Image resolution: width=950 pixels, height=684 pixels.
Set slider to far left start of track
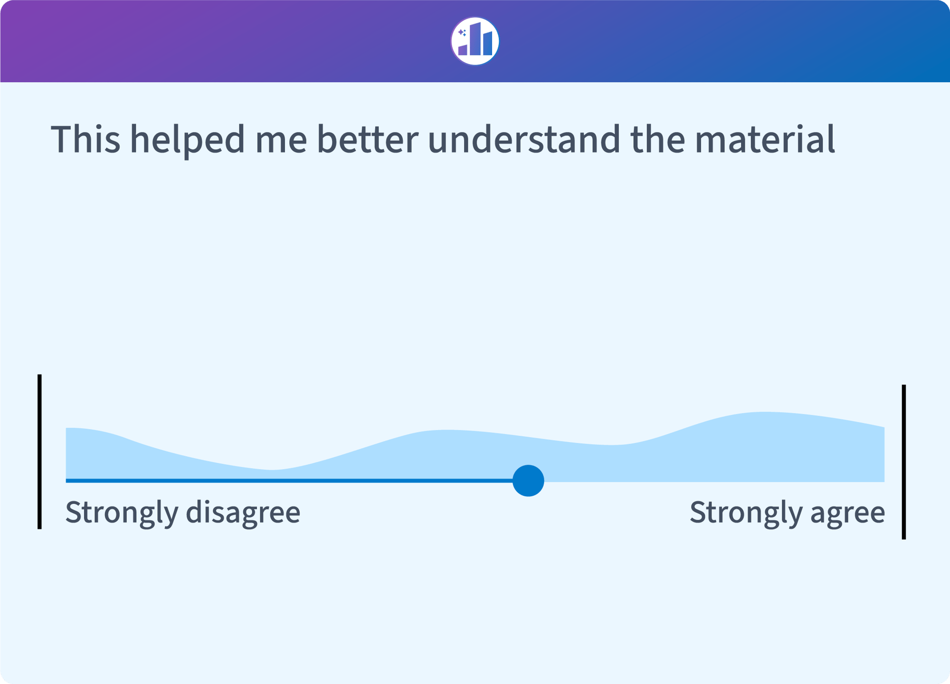pos(66,481)
